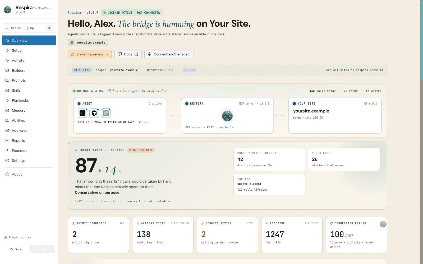The image size is (423, 264).
Task: Click the Connection Health heart icon
Action: pos(332,223)
